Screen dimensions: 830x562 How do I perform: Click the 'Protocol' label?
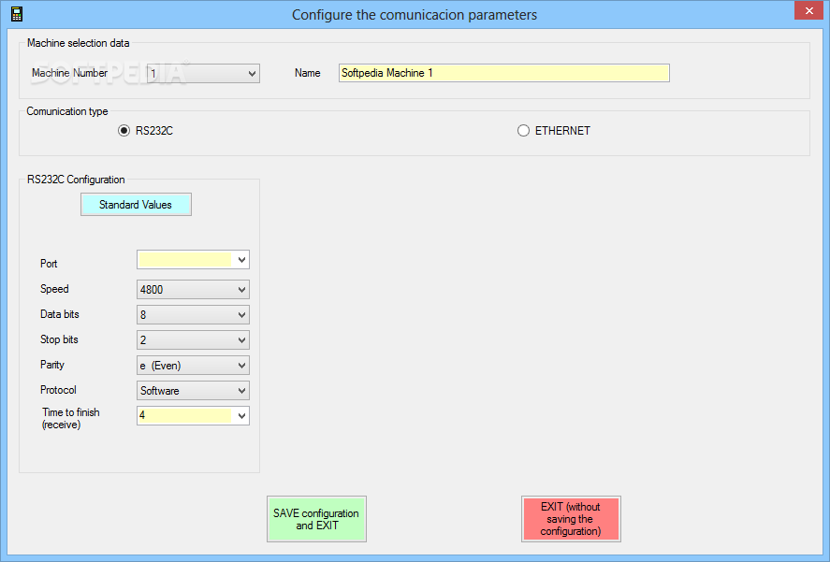[58, 390]
